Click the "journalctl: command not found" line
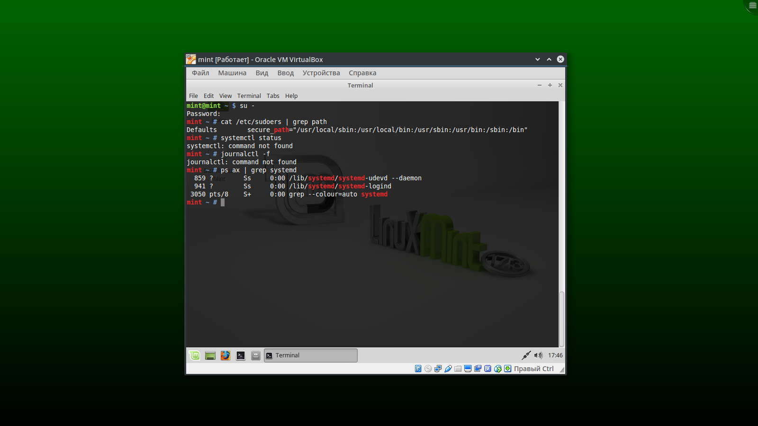Image resolution: width=758 pixels, height=426 pixels. (242, 162)
